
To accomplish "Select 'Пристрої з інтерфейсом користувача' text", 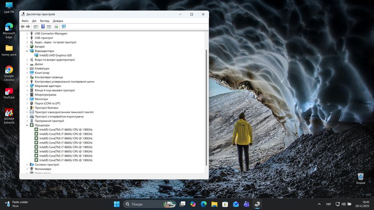I will 59,116.
